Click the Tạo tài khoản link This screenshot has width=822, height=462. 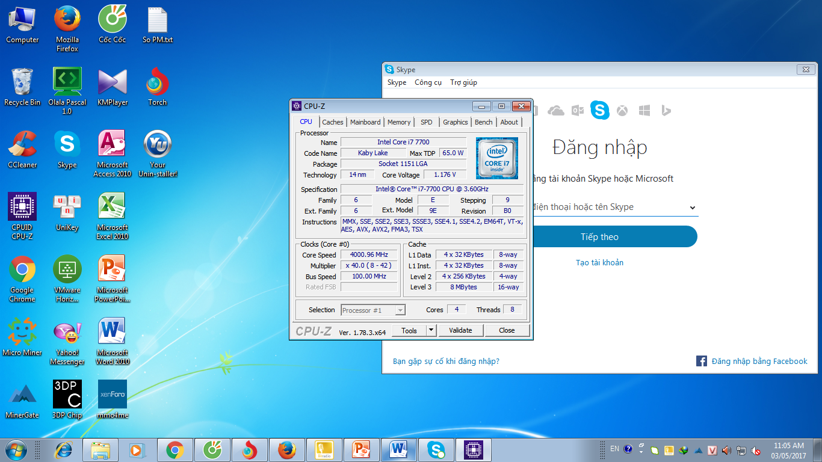click(x=599, y=263)
